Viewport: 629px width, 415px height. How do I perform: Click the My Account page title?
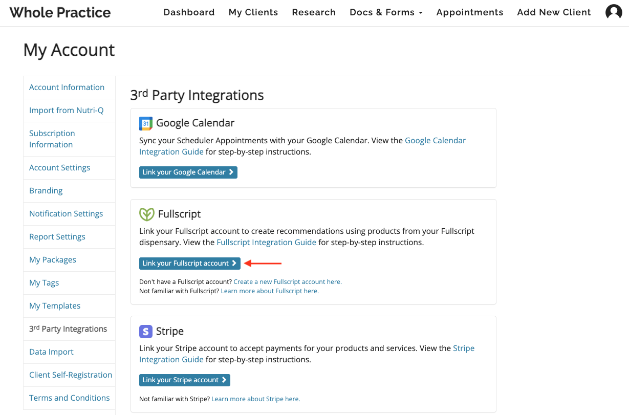click(x=69, y=50)
